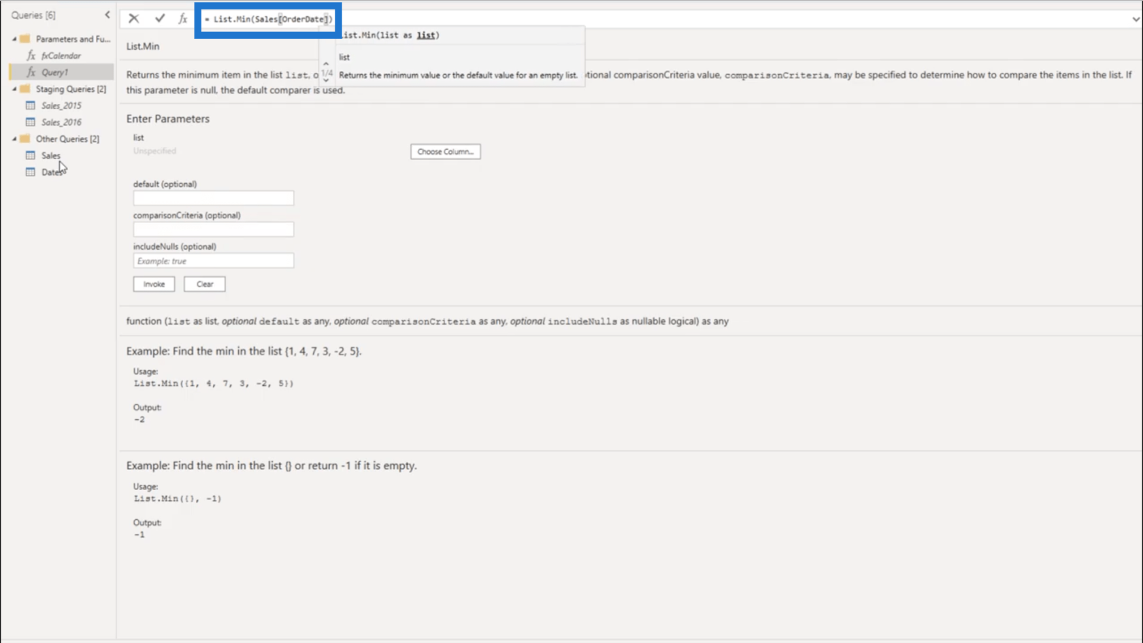Select the fxCalendar function query
The width and height of the screenshot is (1143, 643).
click(61, 55)
